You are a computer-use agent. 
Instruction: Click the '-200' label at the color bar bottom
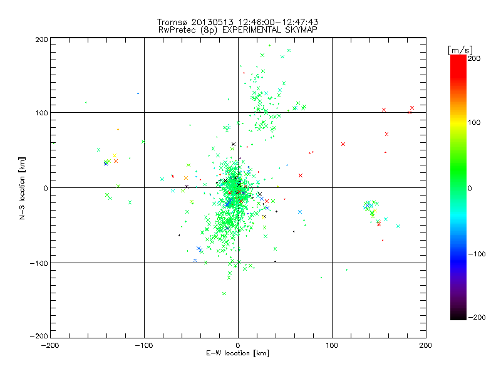click(477, 317)
